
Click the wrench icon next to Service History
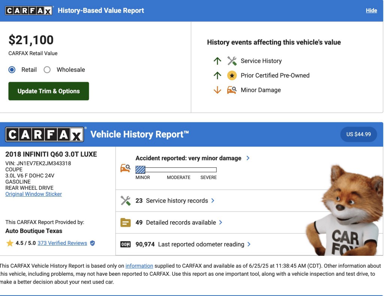point(232,61)
